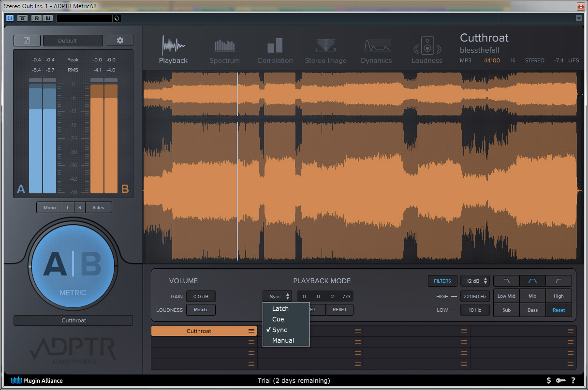
Task: Click the Trial (2 days remaining) text
Action: tap(294, 380)
